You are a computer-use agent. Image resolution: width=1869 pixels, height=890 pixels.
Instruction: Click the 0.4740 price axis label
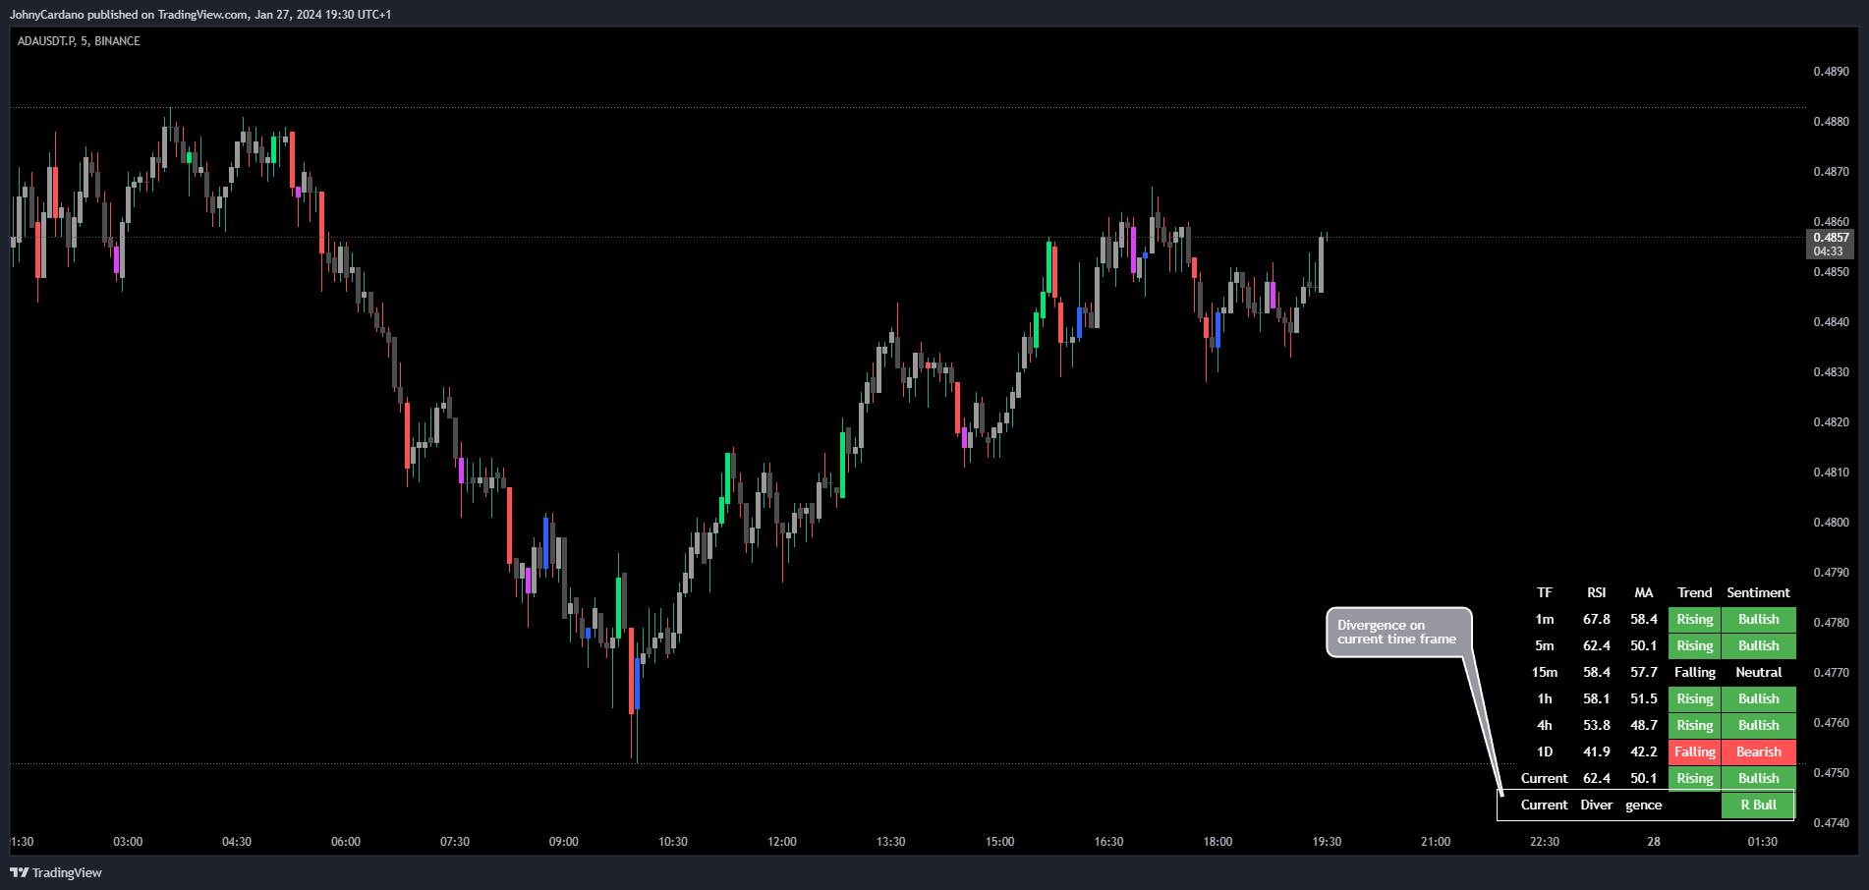1831,823
